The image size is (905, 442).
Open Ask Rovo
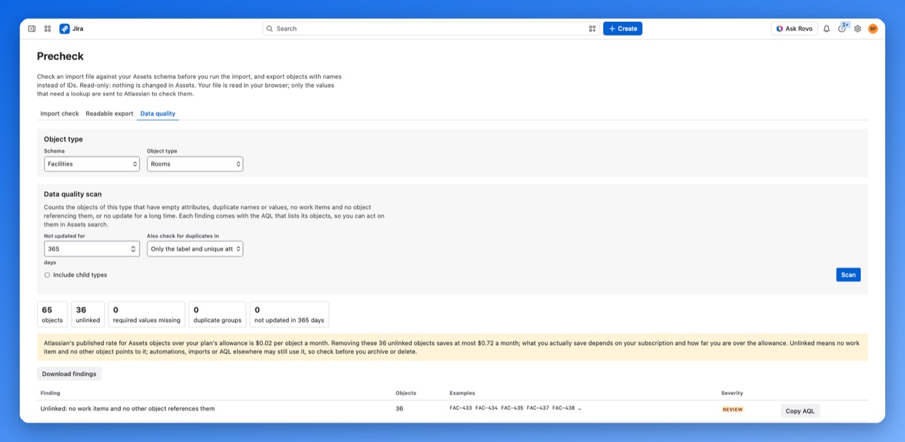point(794,28)
